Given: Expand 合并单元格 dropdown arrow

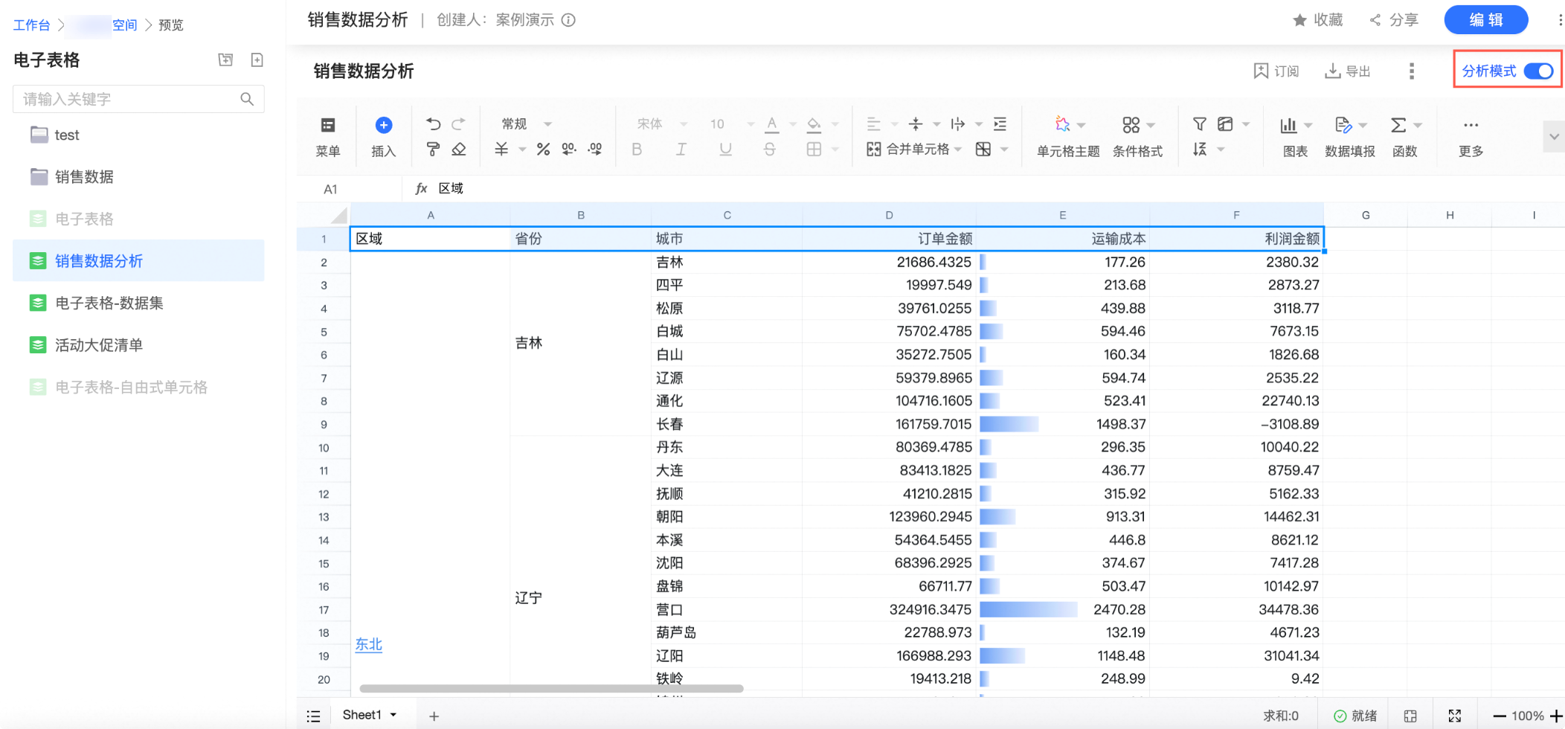Looking at the screenshot, I should 958,150.
